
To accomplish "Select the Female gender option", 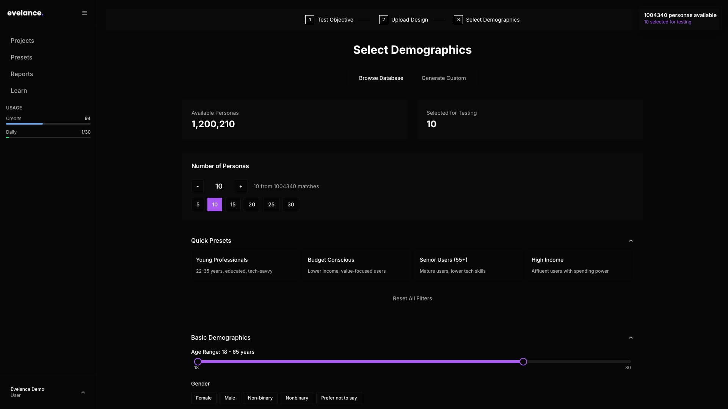I will point(204,398).
